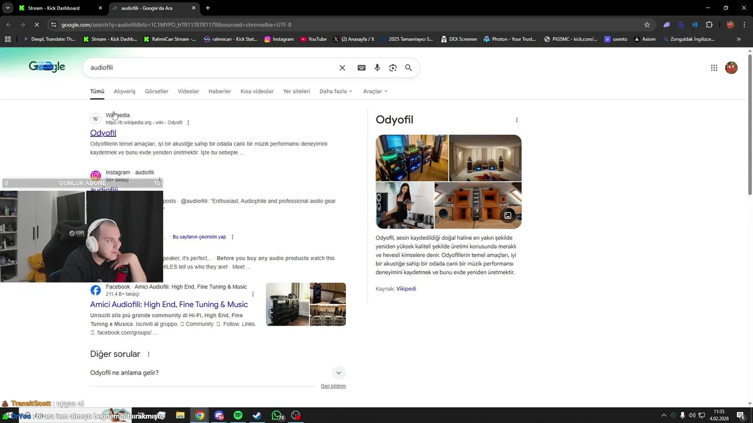Screen dimensions: 753x423
Task: Open Discord from the taskbar
Action: [219, 415]
